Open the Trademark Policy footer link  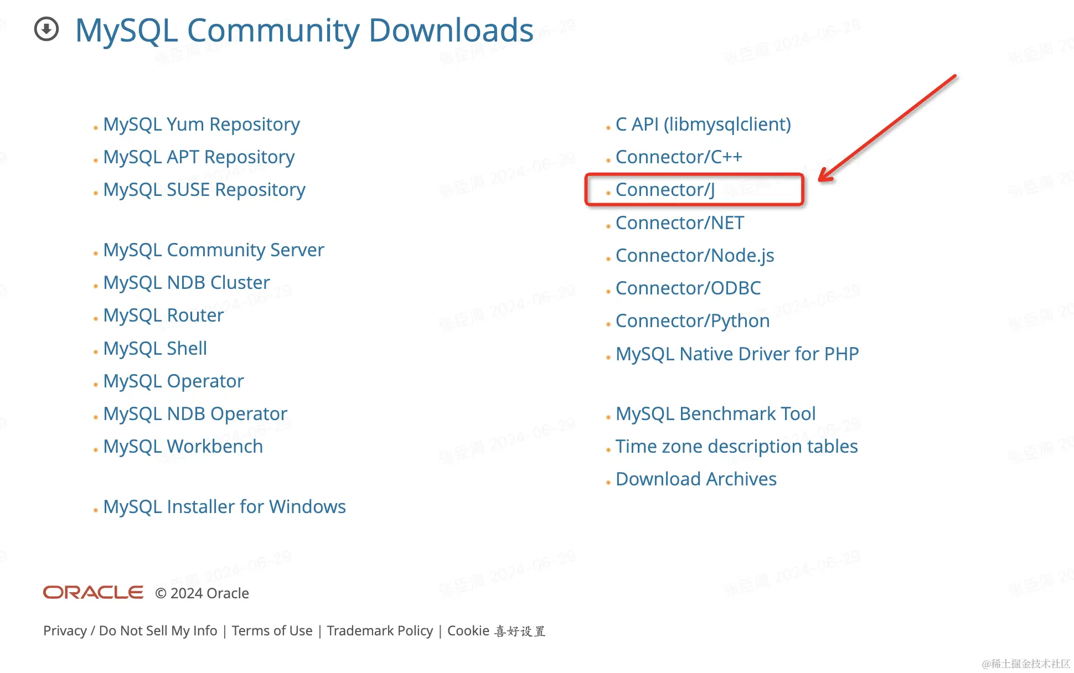click(380, 631)
